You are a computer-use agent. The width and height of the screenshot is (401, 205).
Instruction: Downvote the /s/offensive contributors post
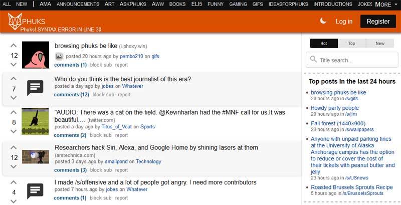click(x=14, y=201)
